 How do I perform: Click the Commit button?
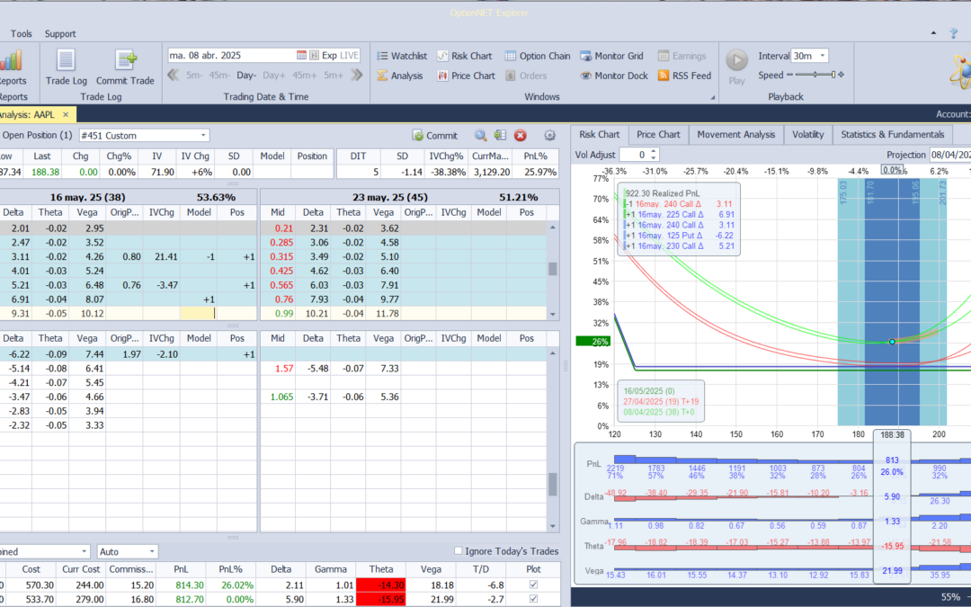435,136
